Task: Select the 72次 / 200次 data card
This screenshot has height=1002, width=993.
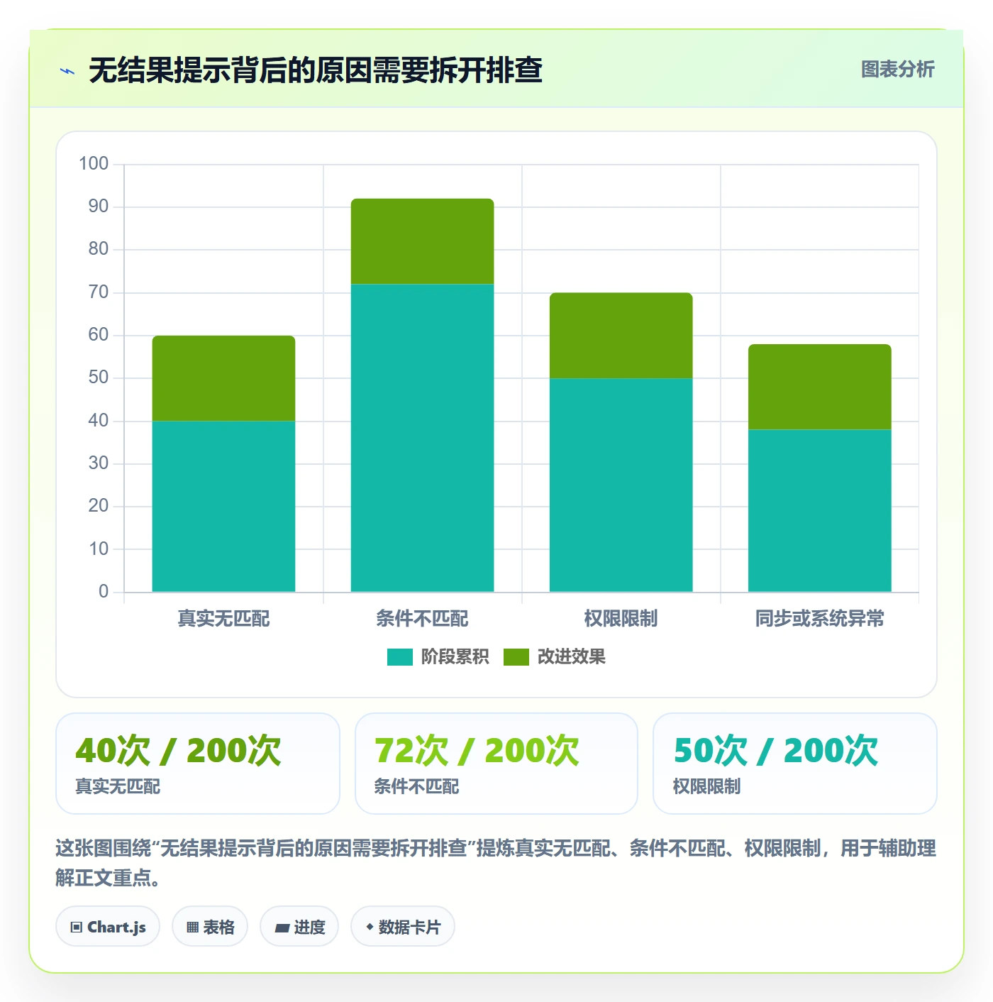Action: click(x=496, y=764)
